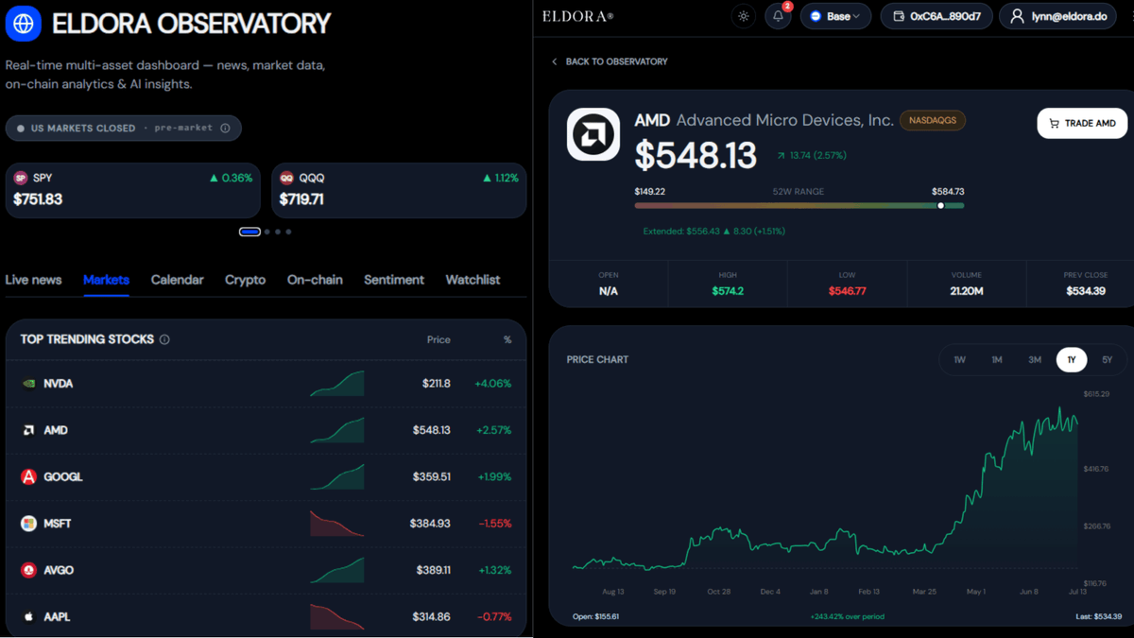Toggle the light/dark theme sun icon

(744, 16)
